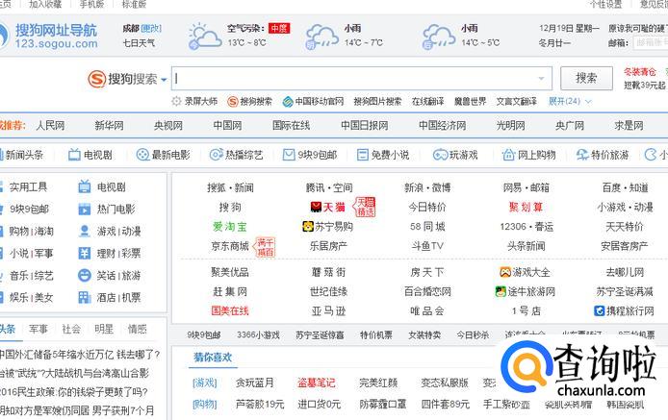The height and width of the screenshot is (420, 668).
Task: Open the search engine selector dropdown arrow
Action: pos(164,80)
